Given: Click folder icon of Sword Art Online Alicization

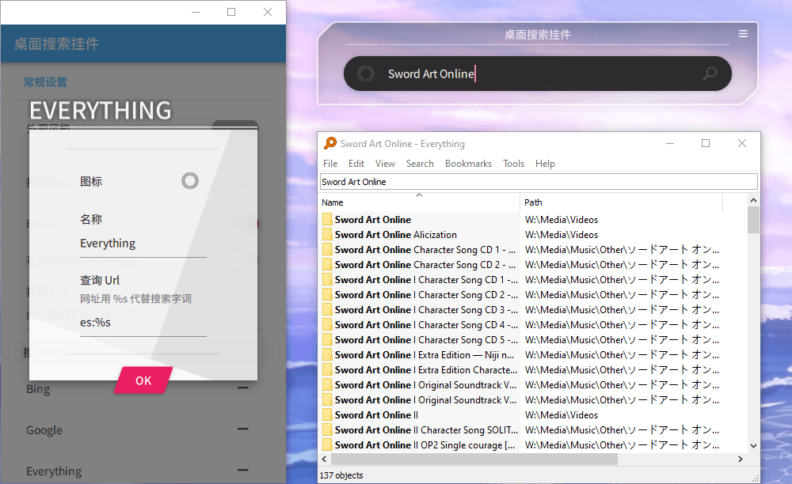Looking at the screenshot, I should (x=327, y=234).
